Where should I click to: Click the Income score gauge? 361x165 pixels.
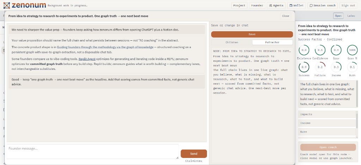click(336, 67)
